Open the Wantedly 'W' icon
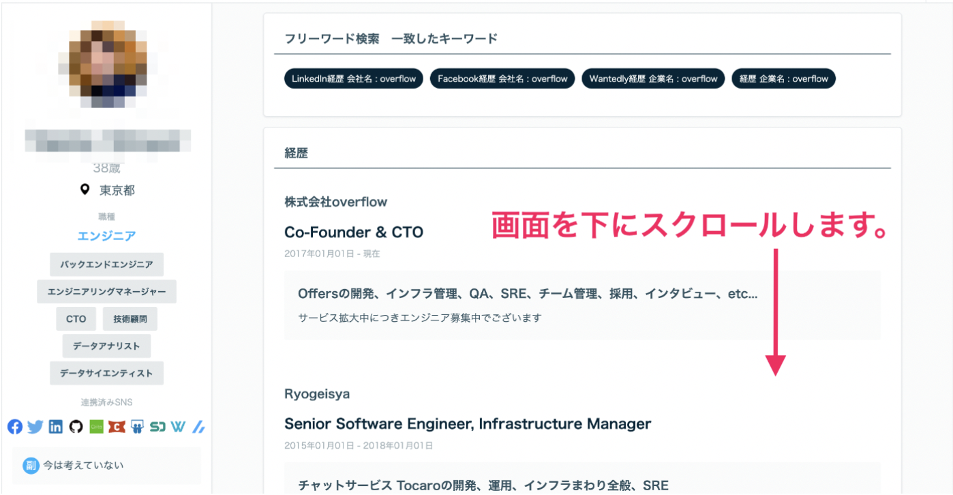 click(x=178, y=427)
